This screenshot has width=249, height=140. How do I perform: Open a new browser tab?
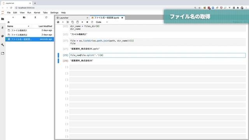(x=35, y=3)
